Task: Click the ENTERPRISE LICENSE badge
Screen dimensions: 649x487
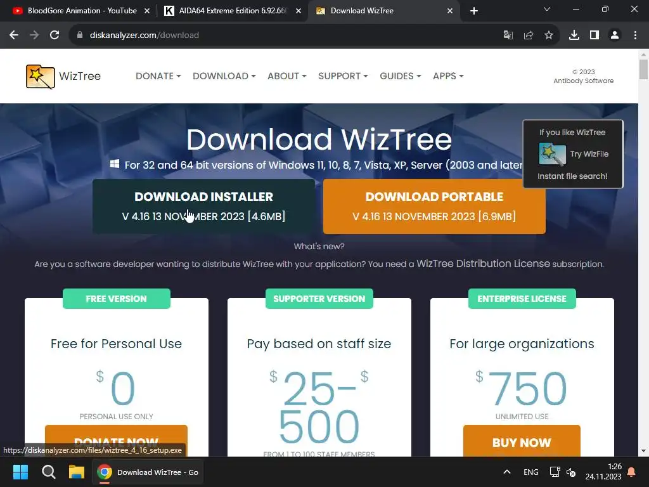Action: tap(522, 299)
